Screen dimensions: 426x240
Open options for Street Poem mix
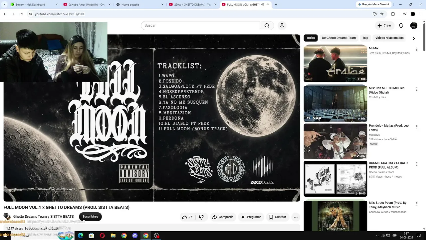[416, 204]
